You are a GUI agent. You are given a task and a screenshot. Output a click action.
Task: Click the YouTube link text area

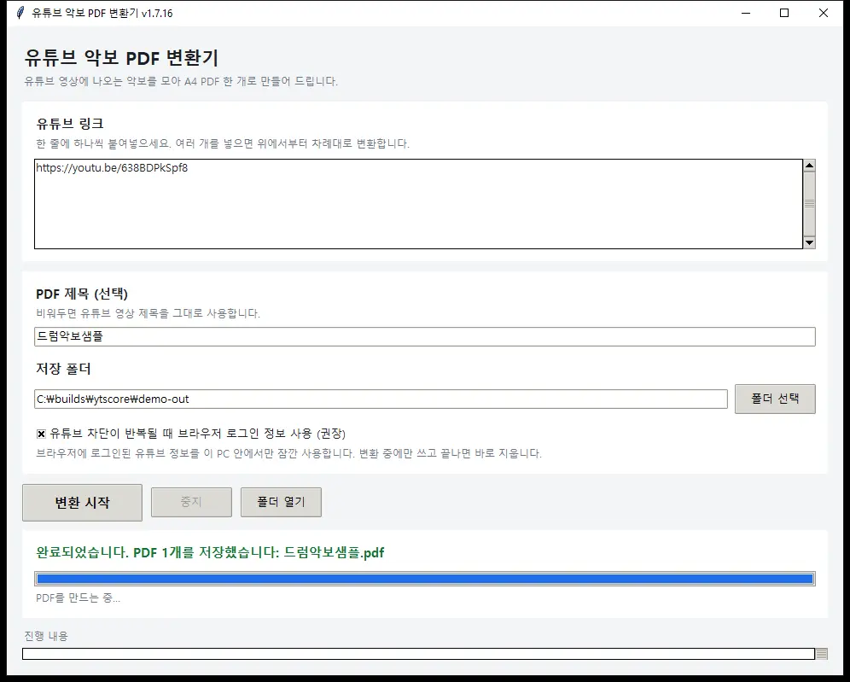pyautogui.click(x=418, y=204)
